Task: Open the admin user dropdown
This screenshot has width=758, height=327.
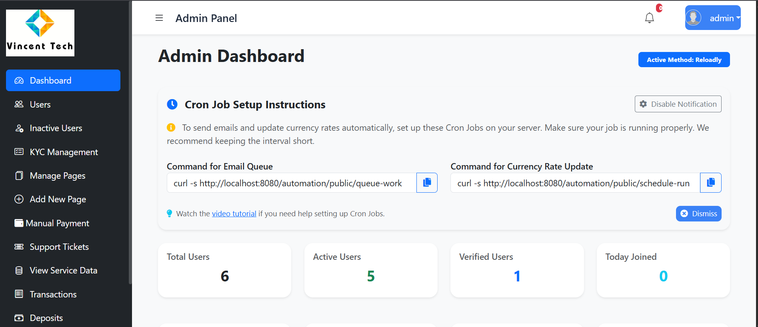Action: click(712, 18)
